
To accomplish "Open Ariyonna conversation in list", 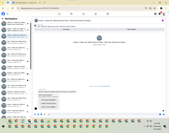I will point(15,93).
